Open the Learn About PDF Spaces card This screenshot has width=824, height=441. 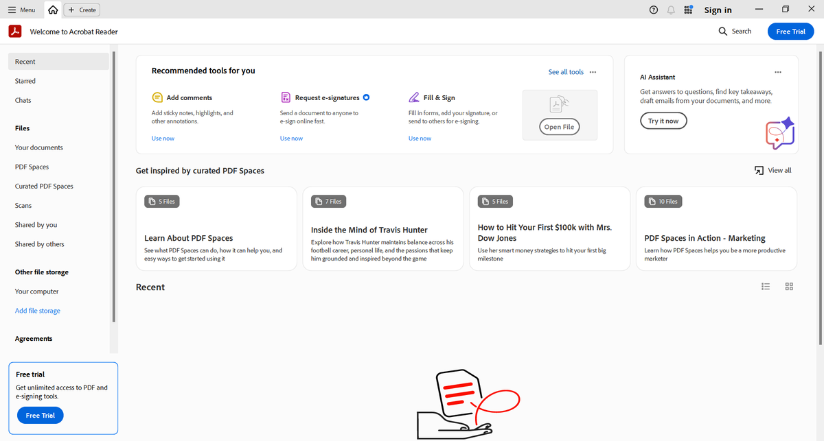coord(216,228)
